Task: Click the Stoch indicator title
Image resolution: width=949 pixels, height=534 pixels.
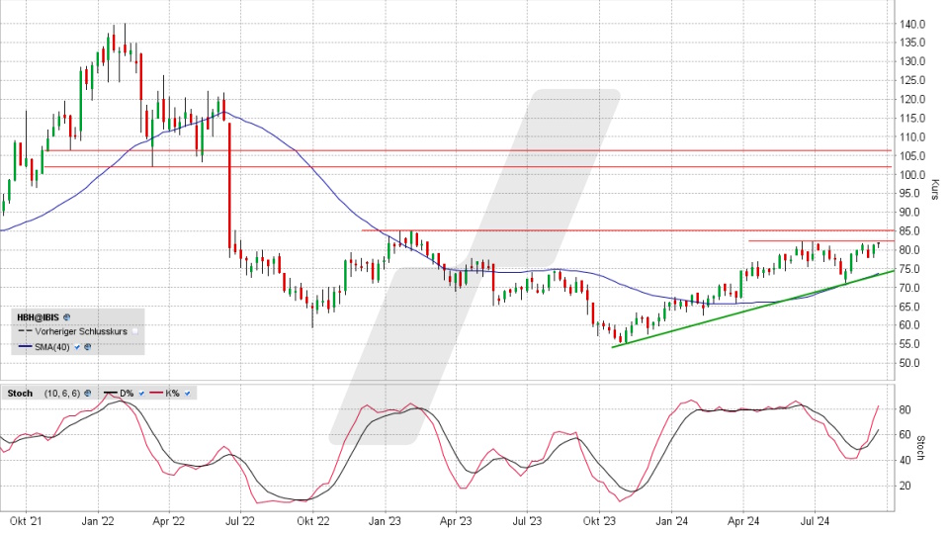Action: [x=20, y=394]
